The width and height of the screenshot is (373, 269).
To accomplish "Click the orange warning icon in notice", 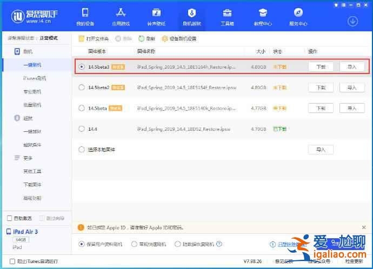I will 81,227.
